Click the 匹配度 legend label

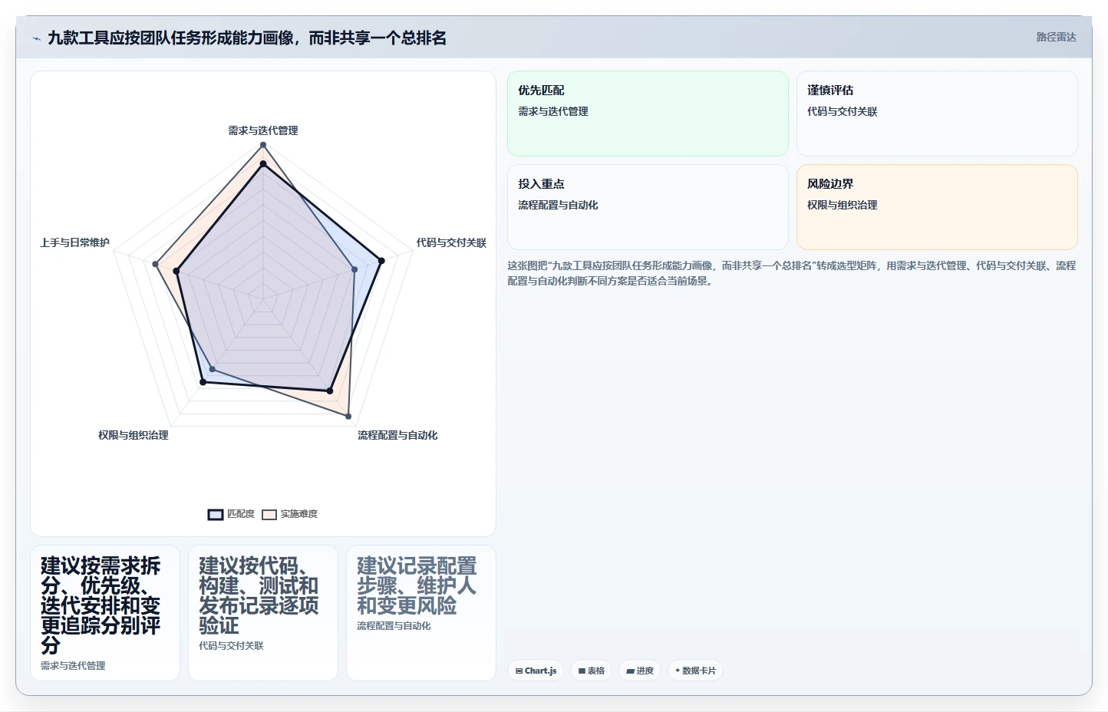click(241, 514)
